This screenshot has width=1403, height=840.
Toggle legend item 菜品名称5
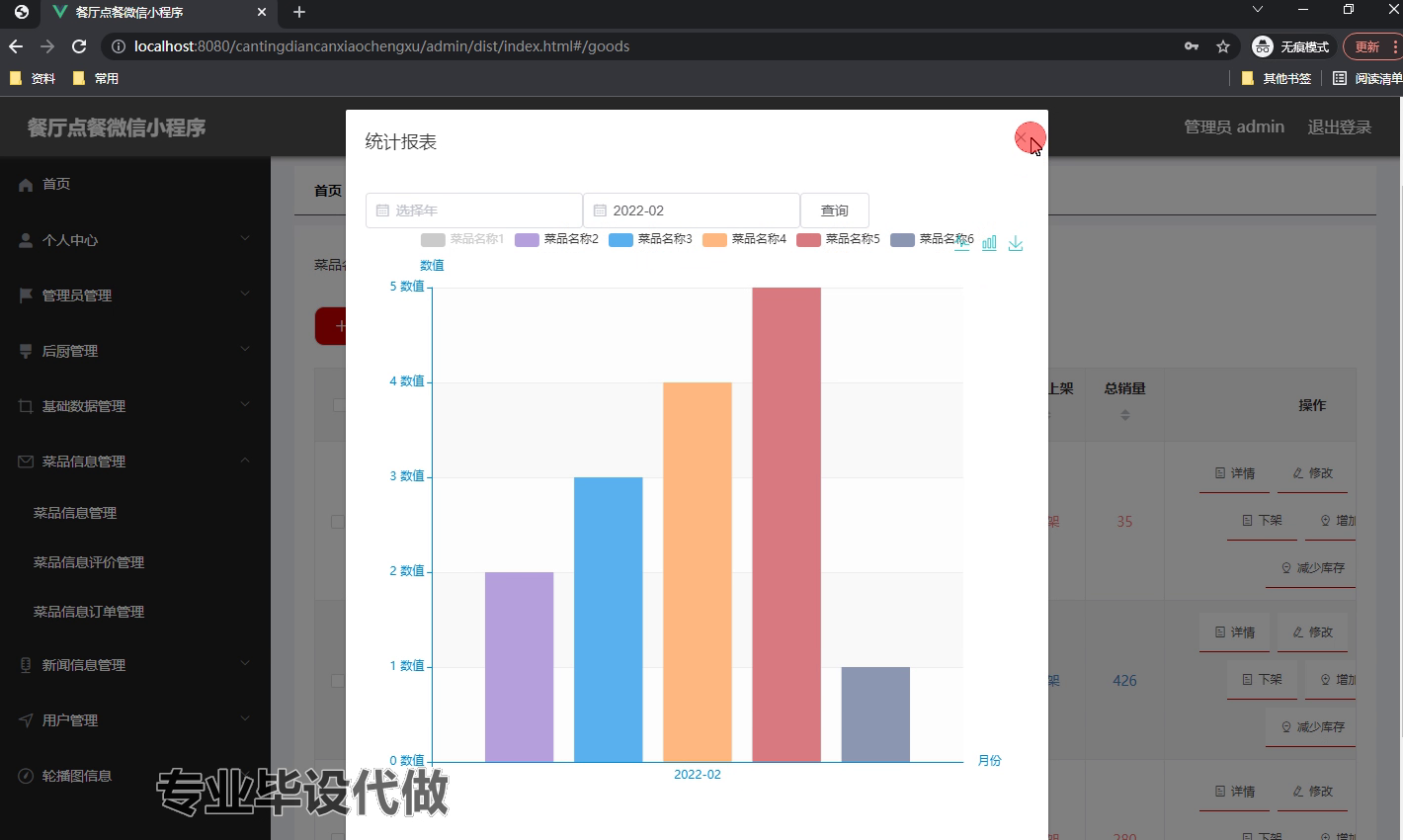pyautogui.click(x=838, y=240)
